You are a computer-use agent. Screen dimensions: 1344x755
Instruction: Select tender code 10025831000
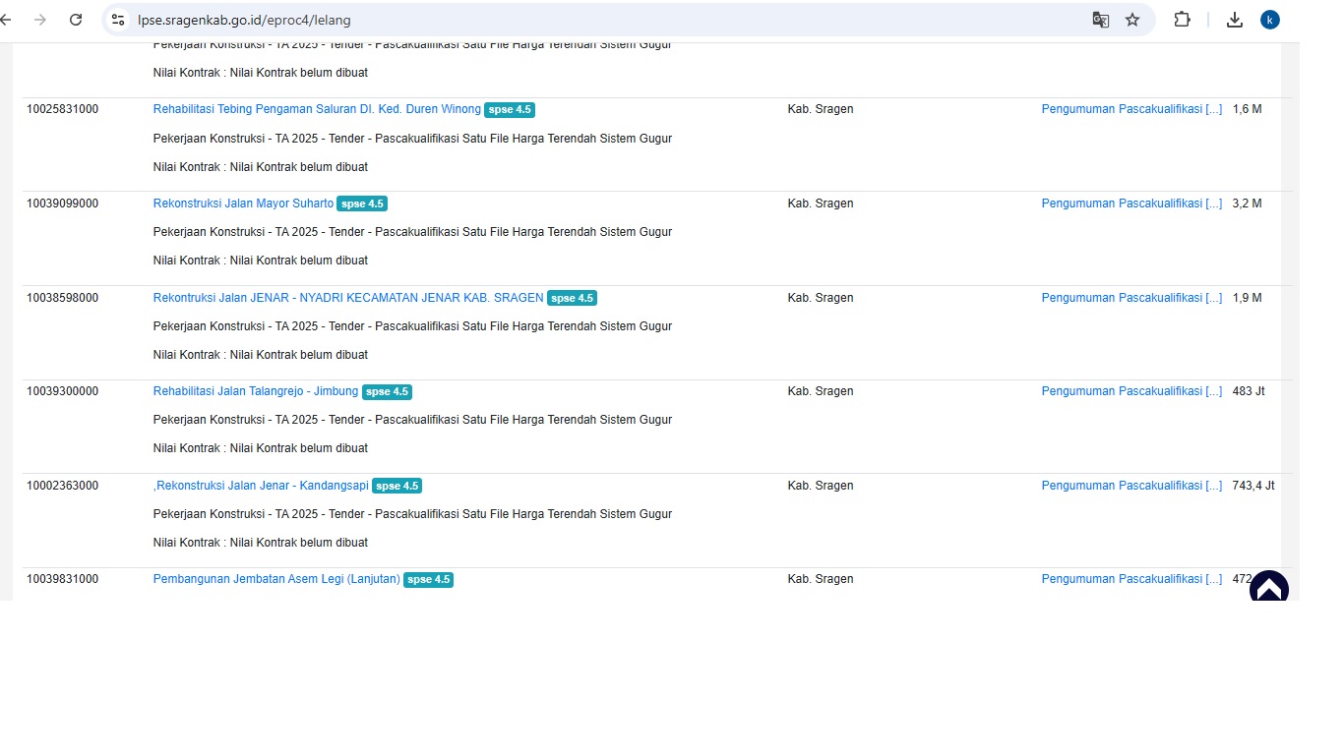[62, 109]
